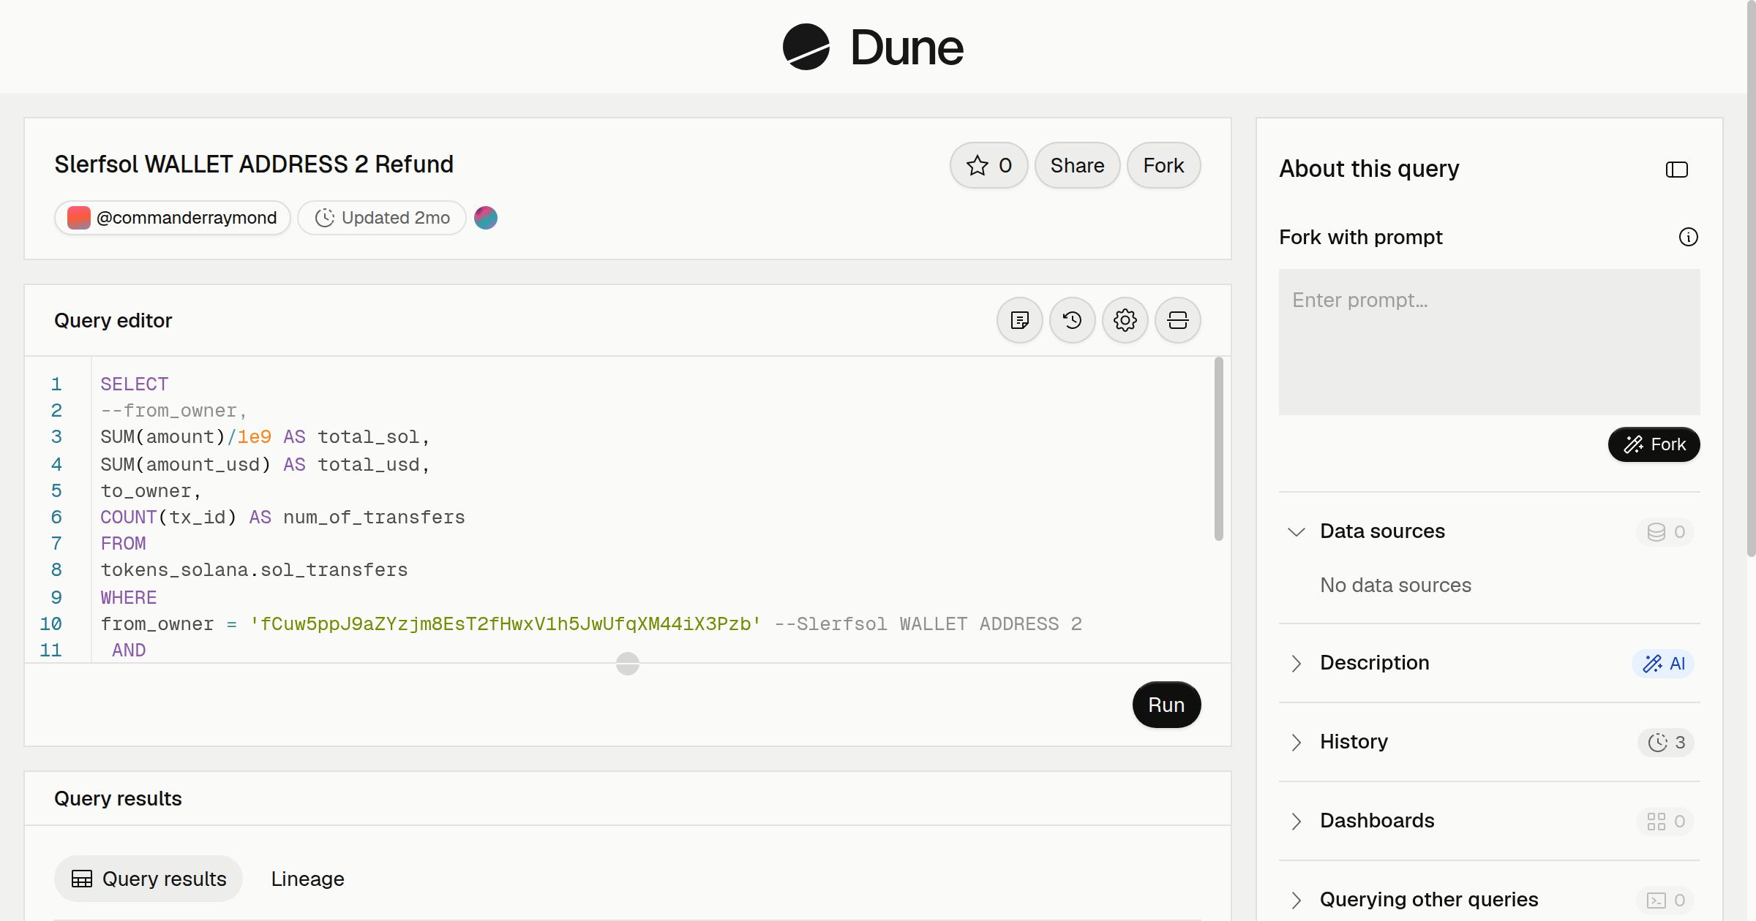
Task: Click the History count badge
Action: click(x=1666, y=742)
